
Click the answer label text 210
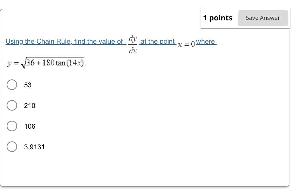(30, 105)
